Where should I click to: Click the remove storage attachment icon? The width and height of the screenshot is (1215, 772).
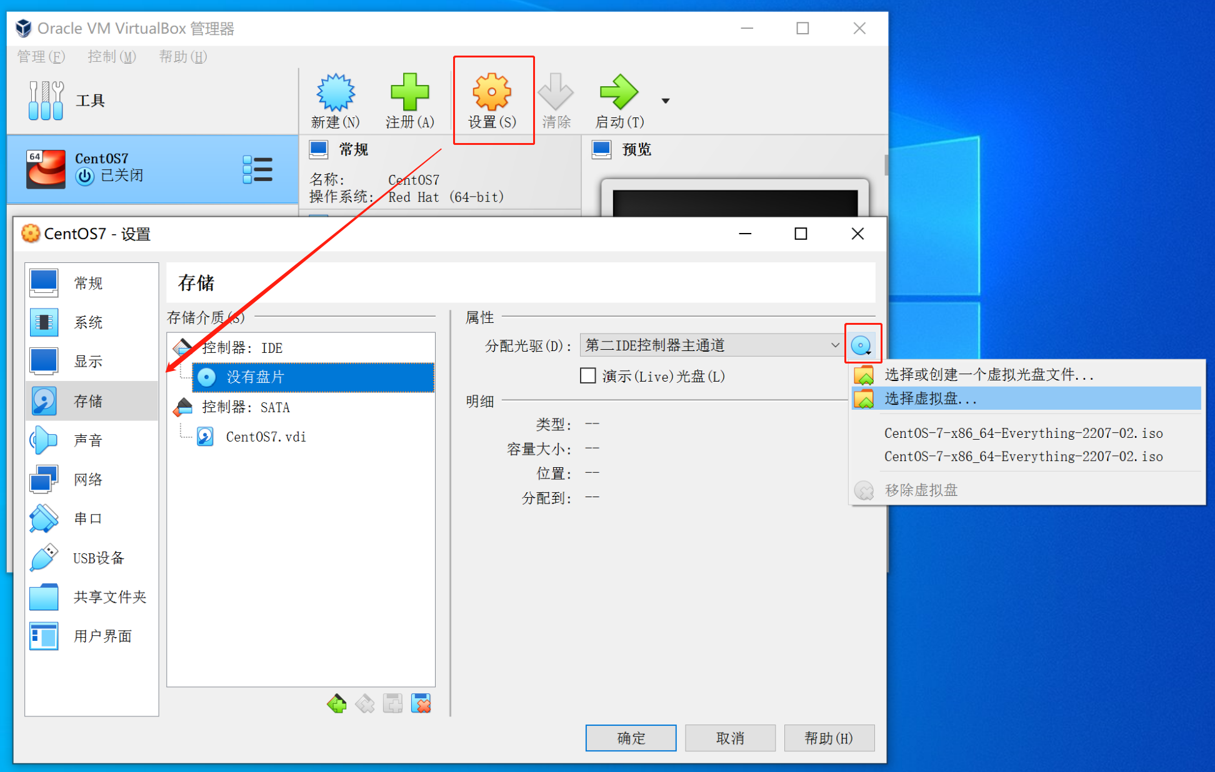click(421, 704)
